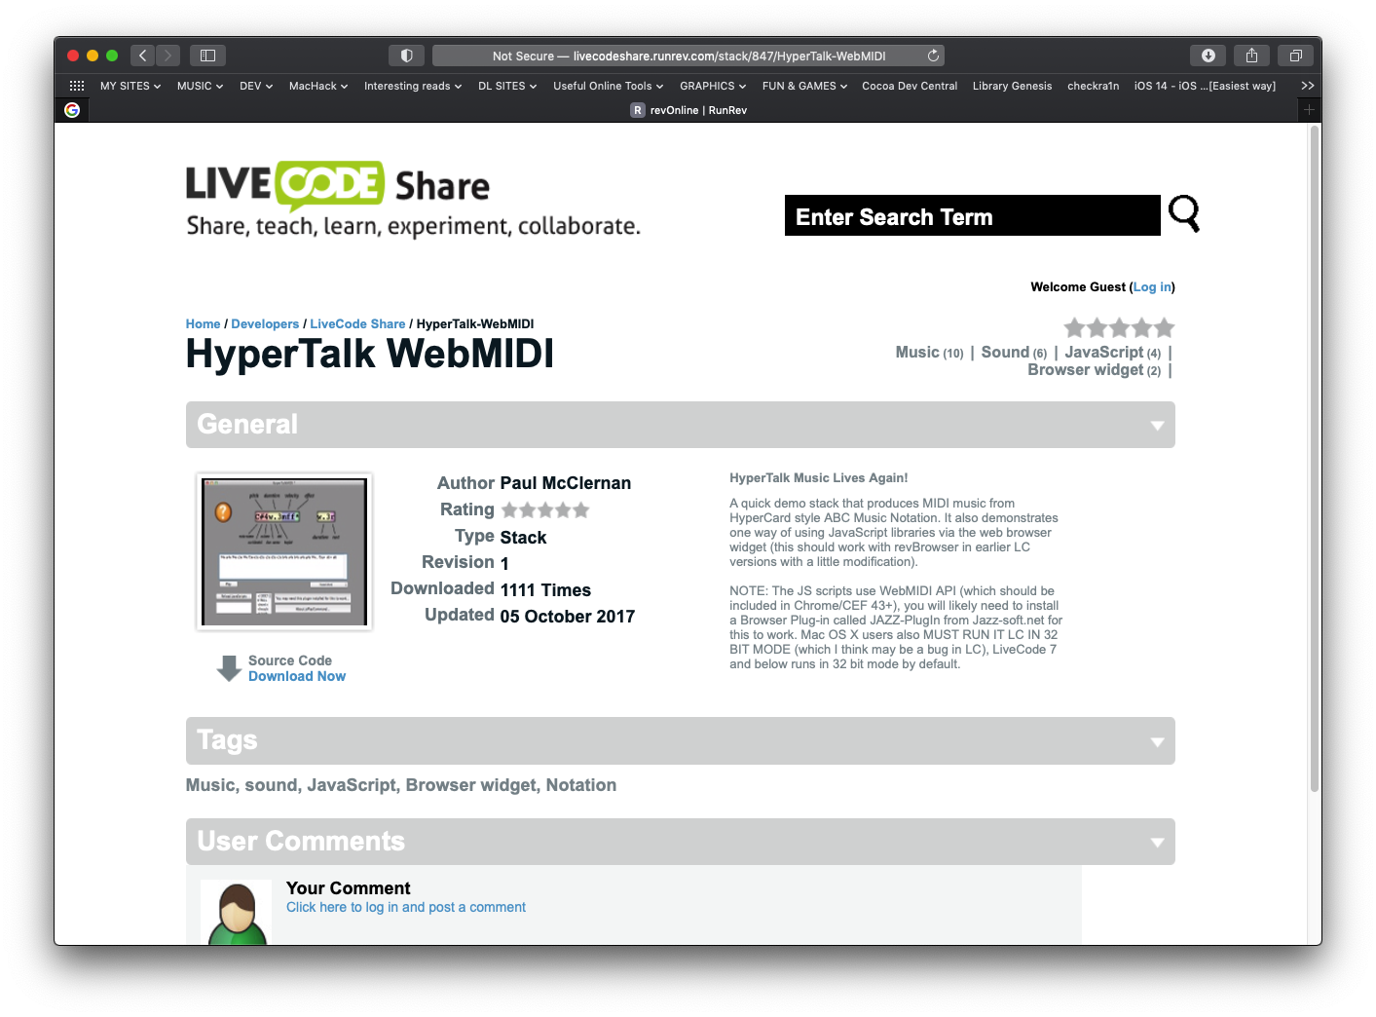1376x1017 pixels.
Task: Open the iOS 14 Easiest way bookmark
Action: (x=1205, y=86)
